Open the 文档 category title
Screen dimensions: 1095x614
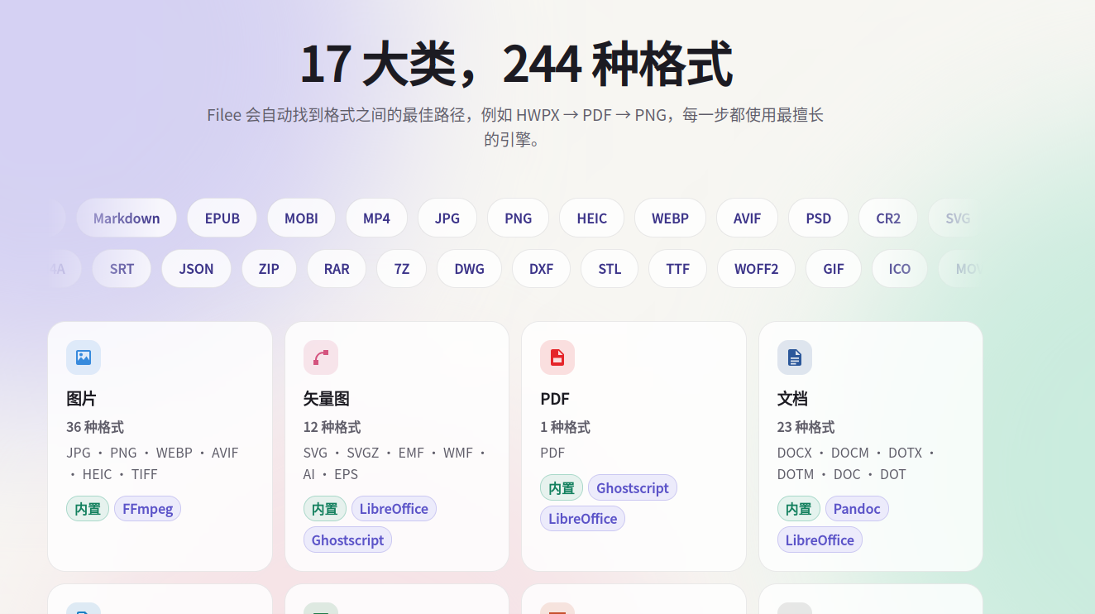[792, 399]
